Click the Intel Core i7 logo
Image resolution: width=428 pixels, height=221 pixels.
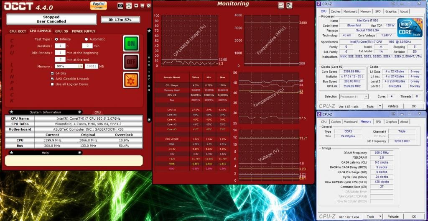click(x=410, y=28)
